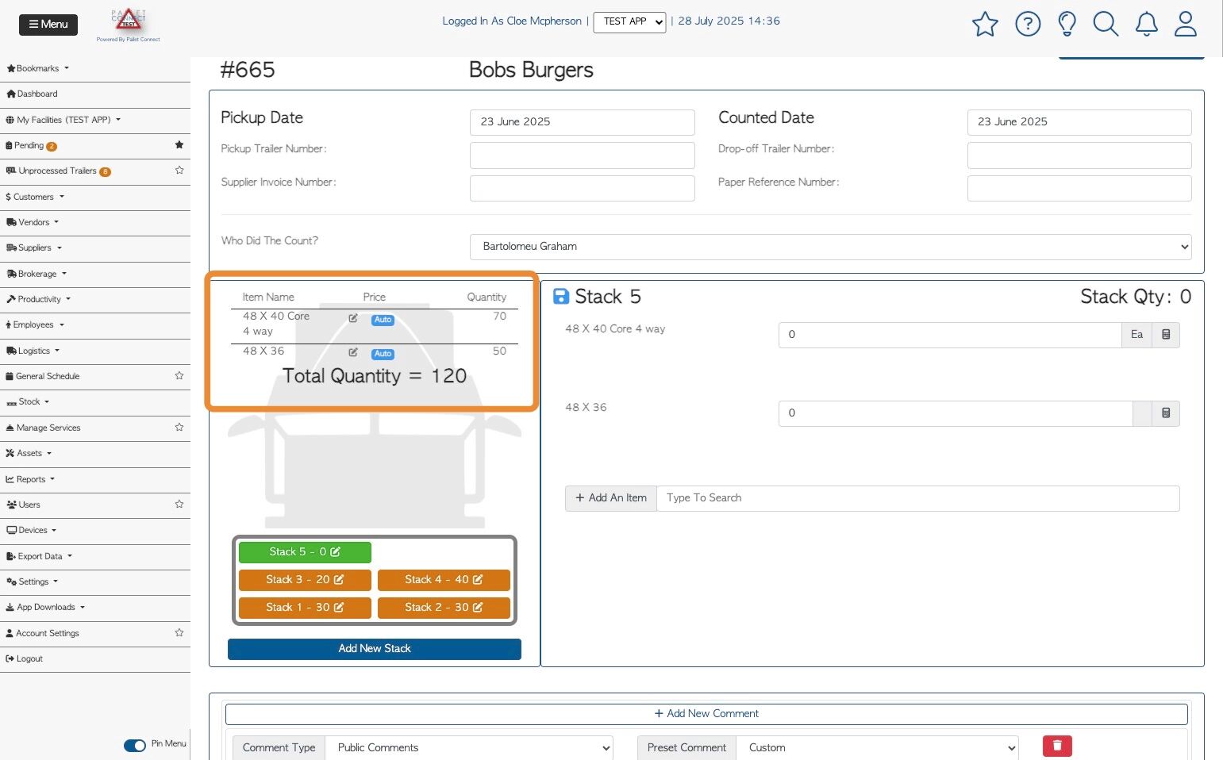Open the Comment Type dropdown

click(469, 748)
